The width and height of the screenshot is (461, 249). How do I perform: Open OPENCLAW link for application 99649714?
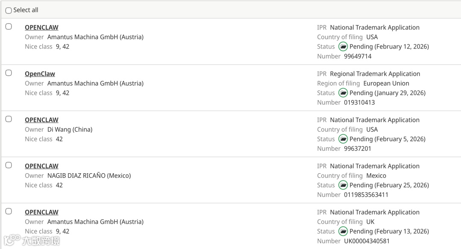coord(41,28)
